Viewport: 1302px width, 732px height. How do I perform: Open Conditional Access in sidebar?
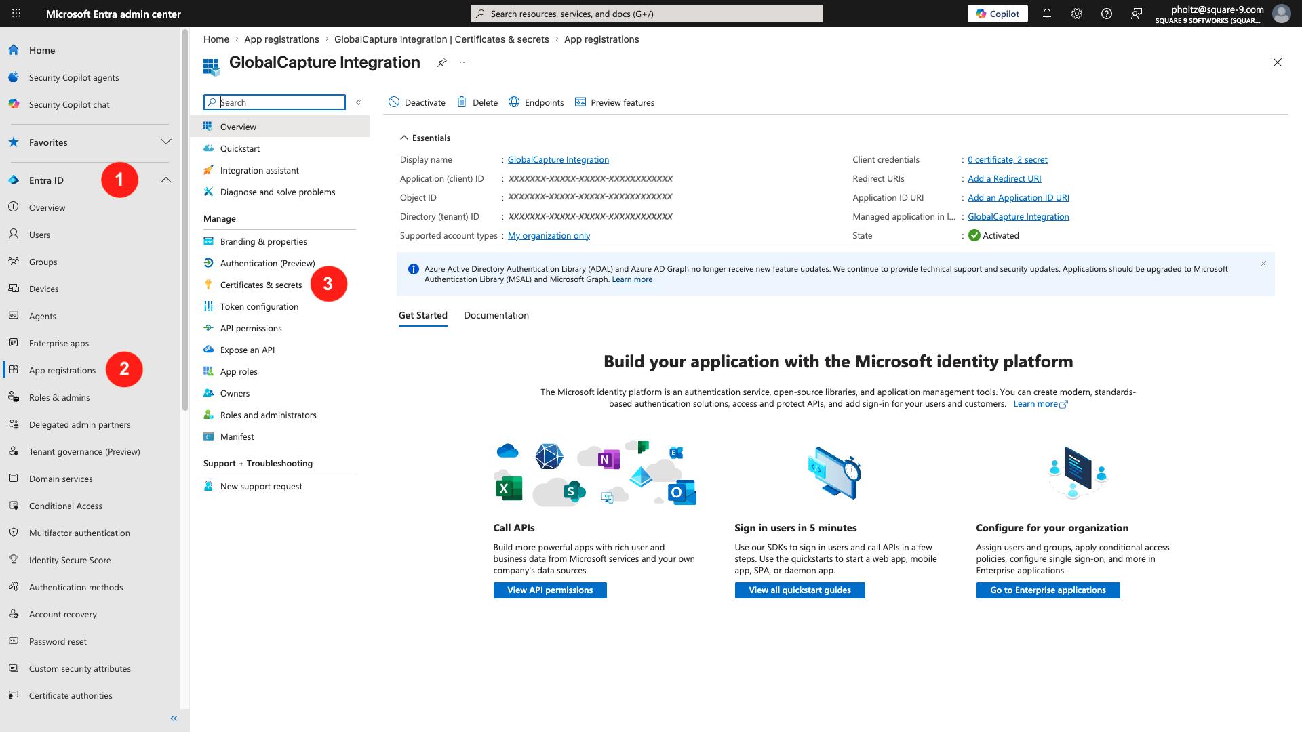pos(66,506)
